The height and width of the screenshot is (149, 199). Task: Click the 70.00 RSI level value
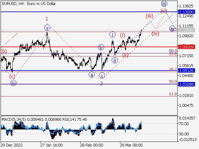[184, 124]
